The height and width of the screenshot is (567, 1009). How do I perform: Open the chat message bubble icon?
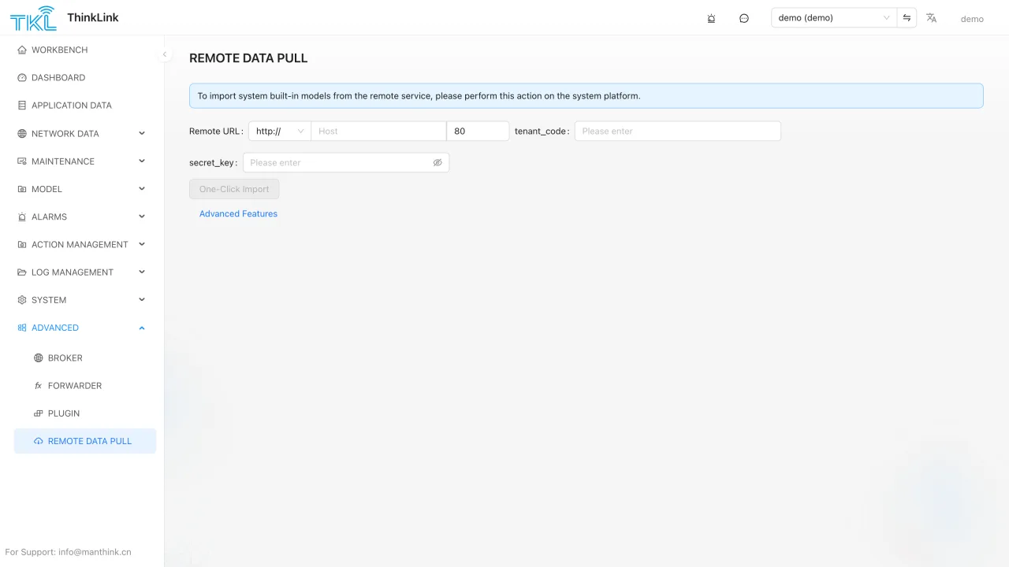pos(744,18)
